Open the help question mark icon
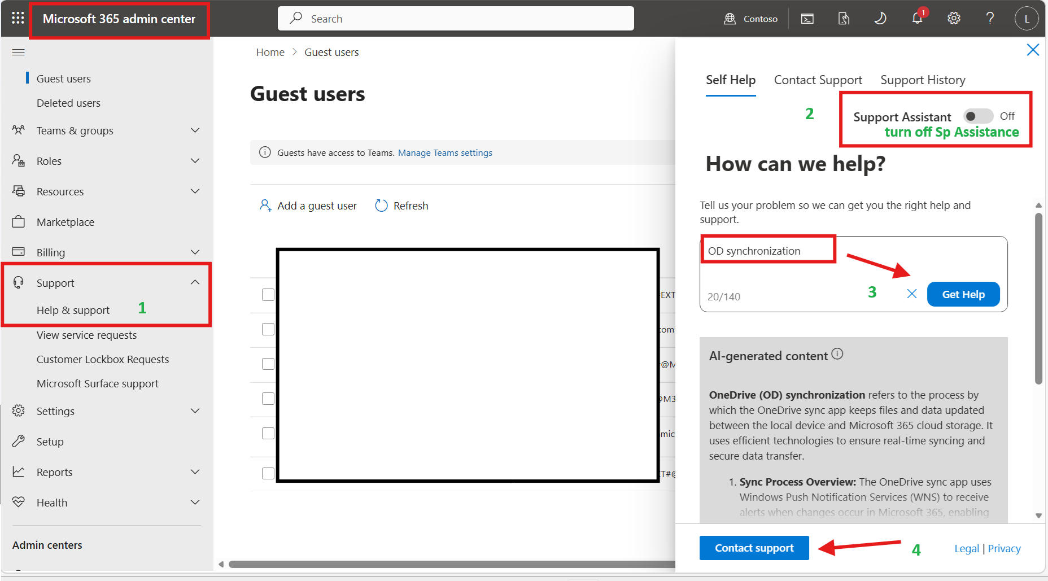Viewport: 1048px width, 581px height. pyautogui.click(x=990, y=19)
